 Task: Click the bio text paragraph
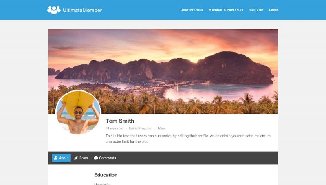[188, 139]
